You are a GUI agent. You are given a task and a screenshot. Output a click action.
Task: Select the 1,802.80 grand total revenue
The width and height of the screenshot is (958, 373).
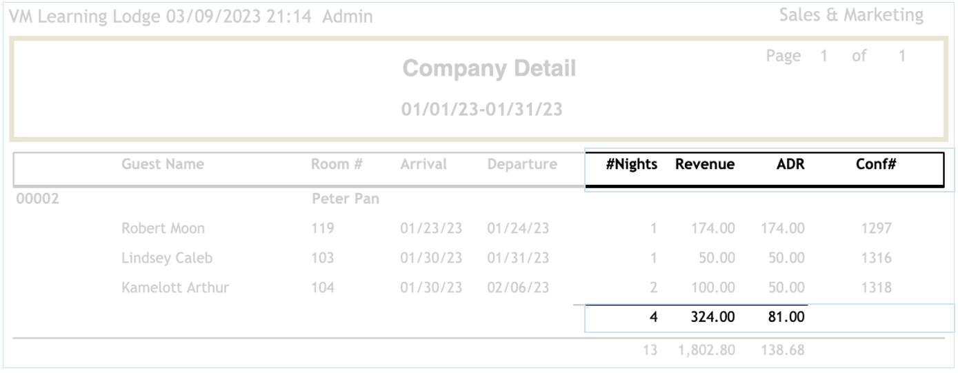click(x=706, y=351)
